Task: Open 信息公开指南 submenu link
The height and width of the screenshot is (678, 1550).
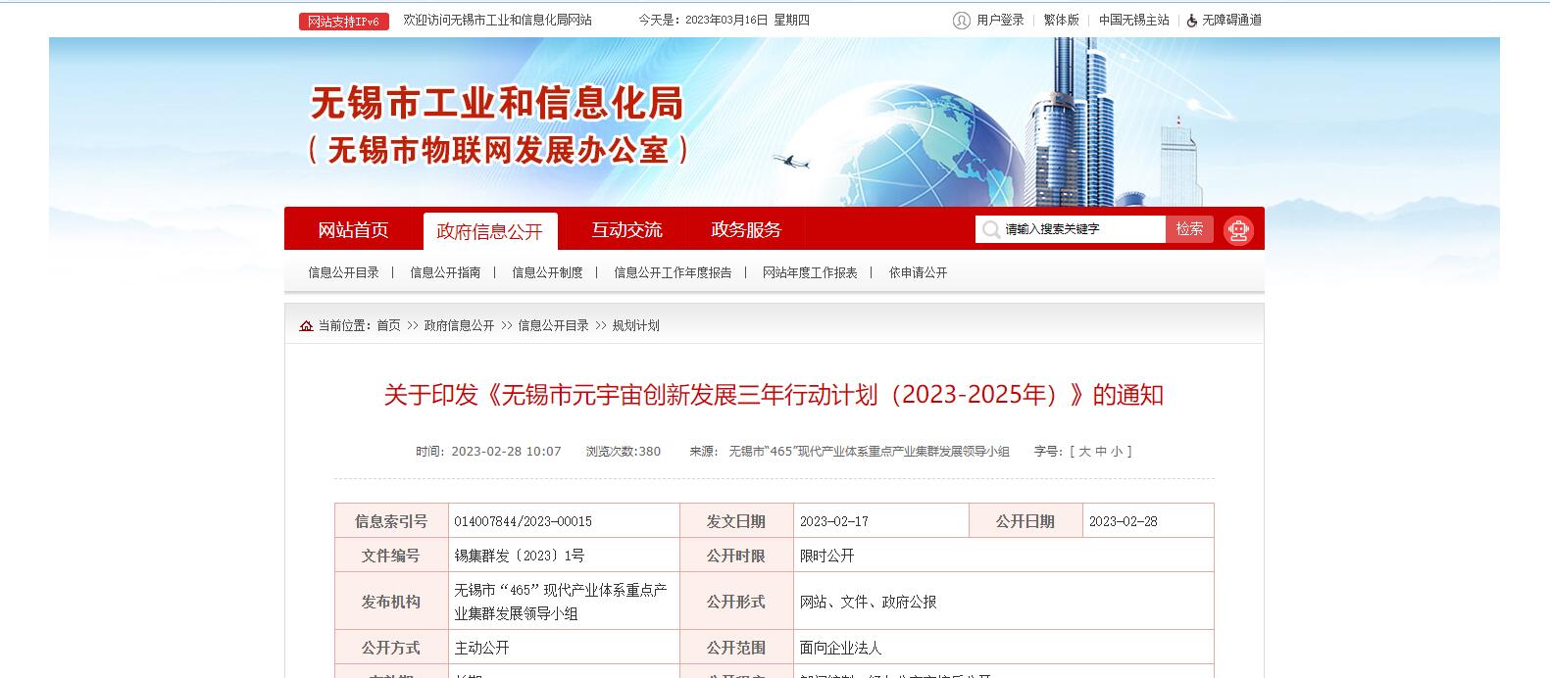Action: [x=445, y=273]
